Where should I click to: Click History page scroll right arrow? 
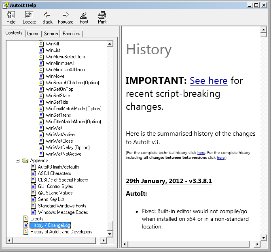(x=257, y=244)
